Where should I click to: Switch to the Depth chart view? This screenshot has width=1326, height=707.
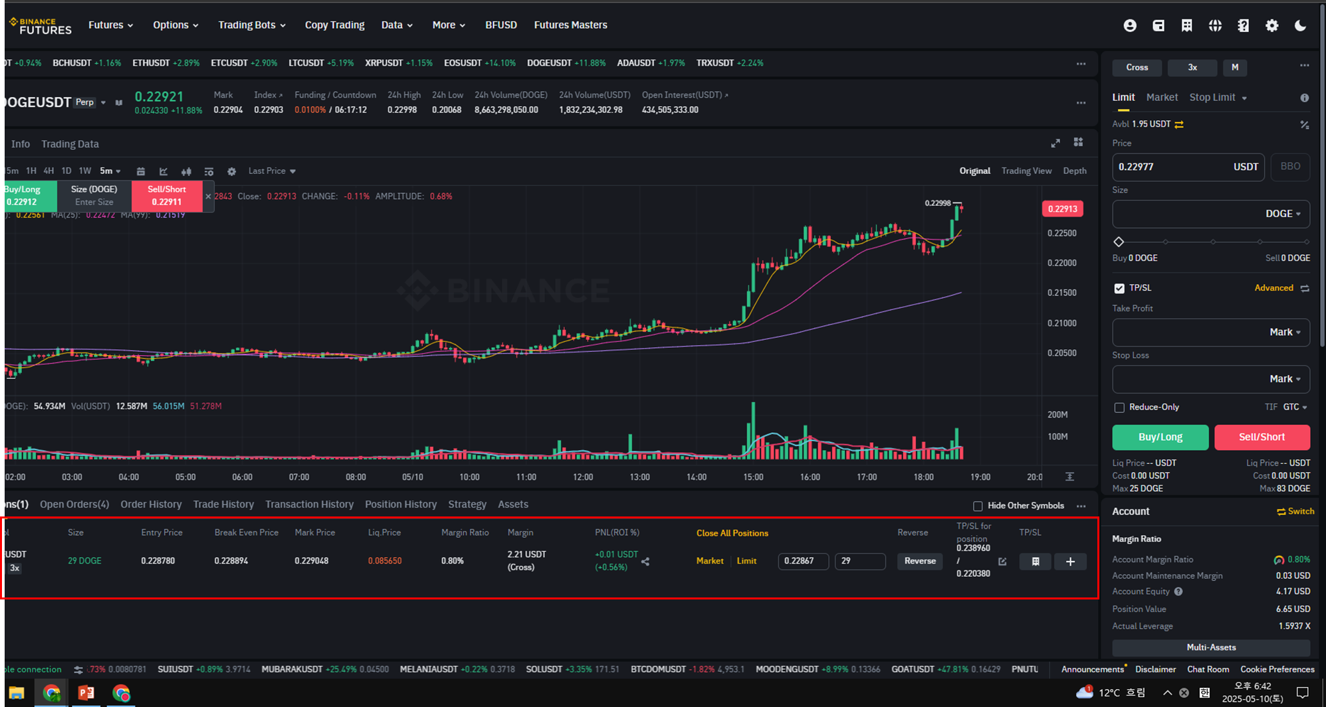tap(1075, 171)
